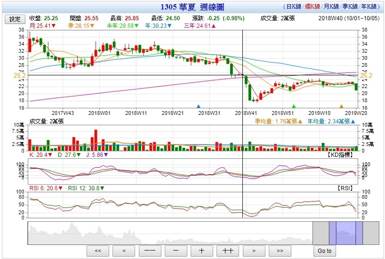
Task: Click the 2017W43 axis label
Action: point(63,113)
